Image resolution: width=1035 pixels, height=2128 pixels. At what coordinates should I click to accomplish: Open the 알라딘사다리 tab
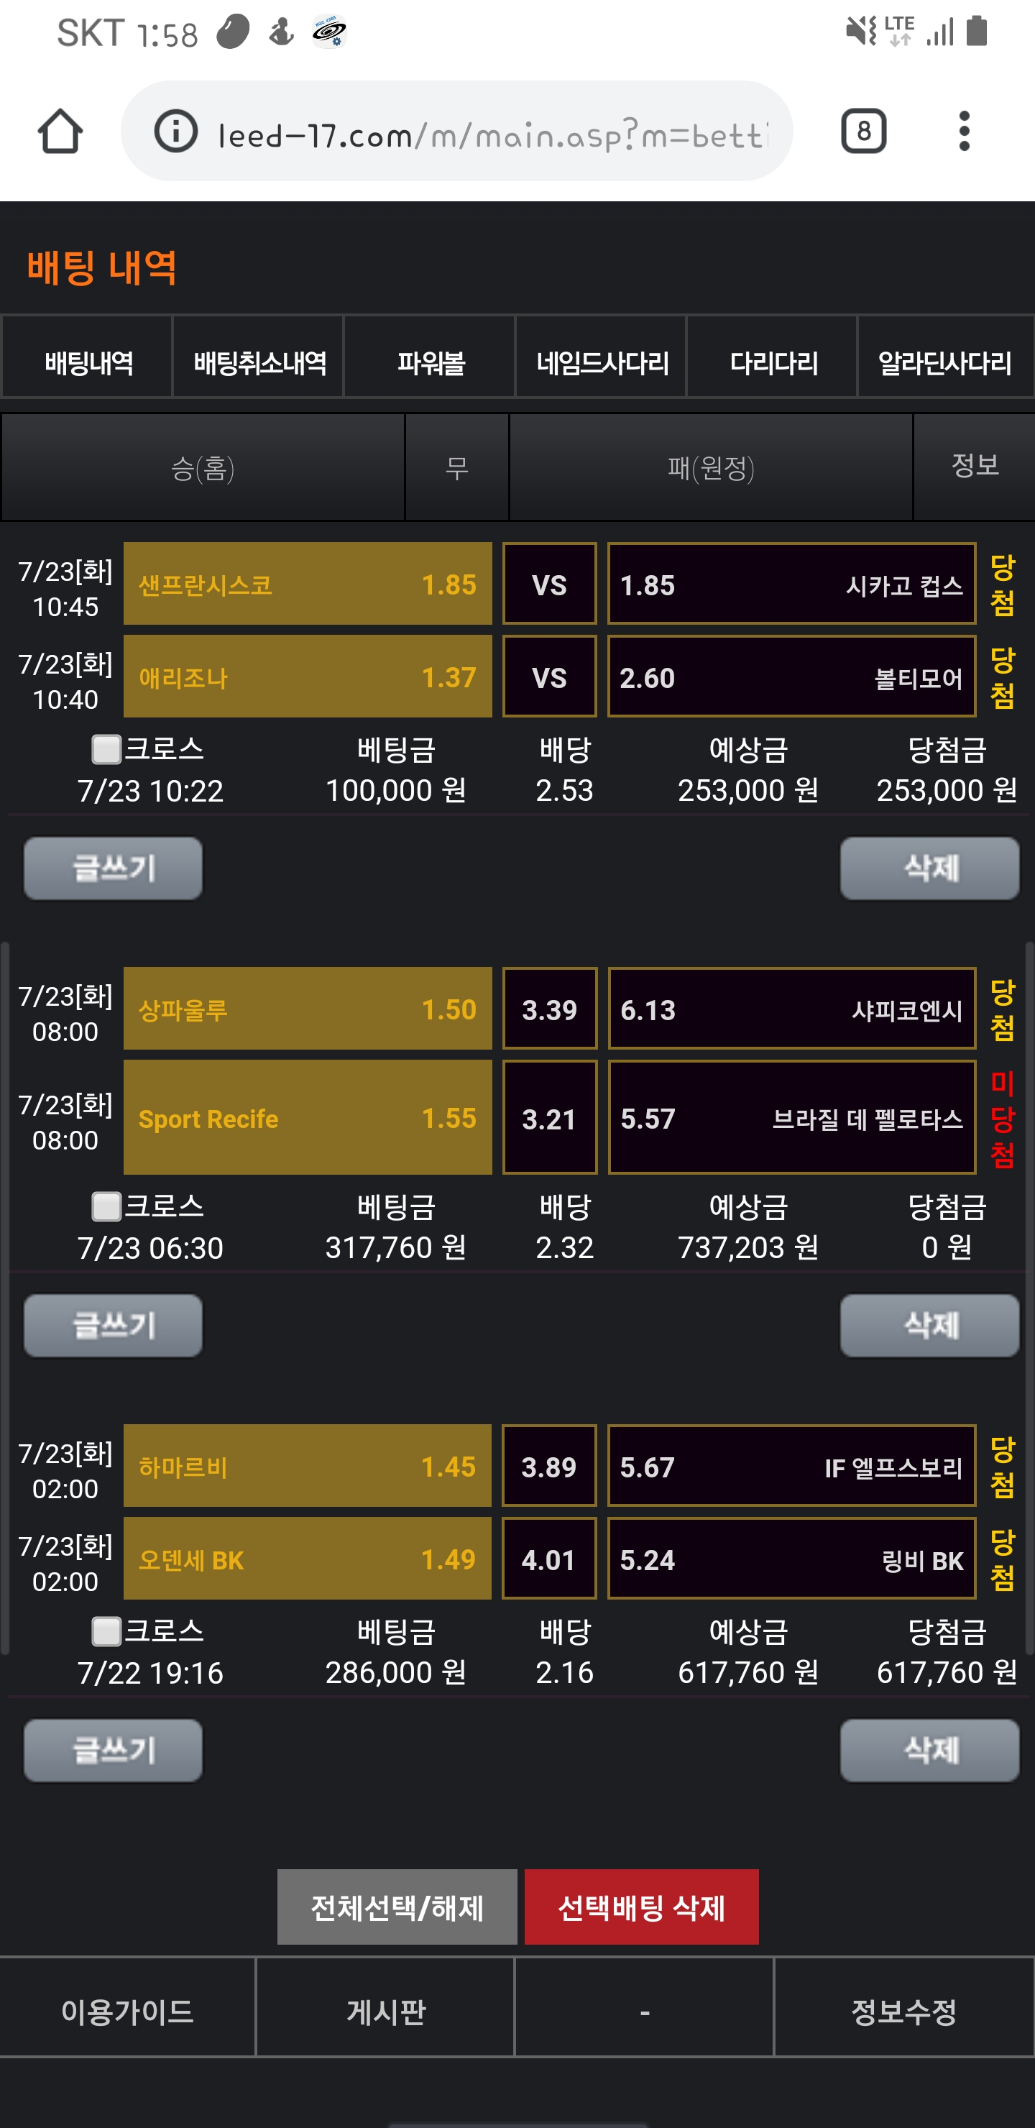[944, 362]
